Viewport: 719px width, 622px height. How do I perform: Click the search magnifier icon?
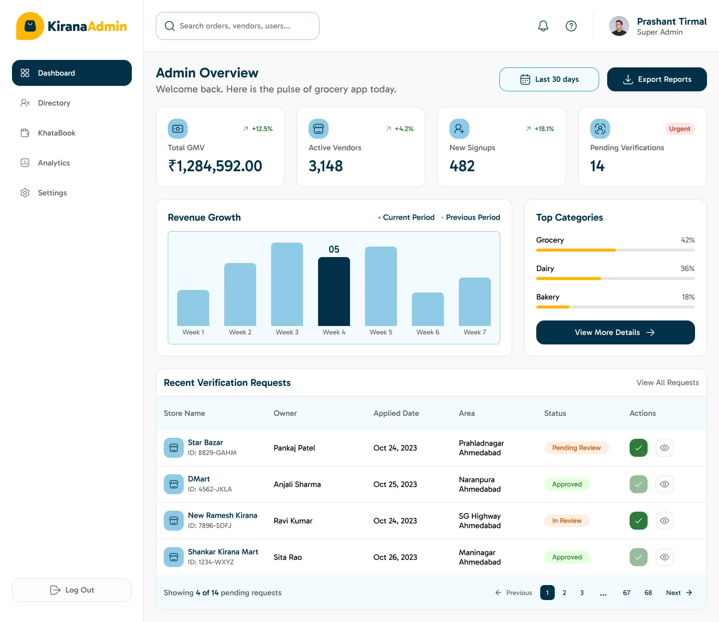[x=170, y=26]
